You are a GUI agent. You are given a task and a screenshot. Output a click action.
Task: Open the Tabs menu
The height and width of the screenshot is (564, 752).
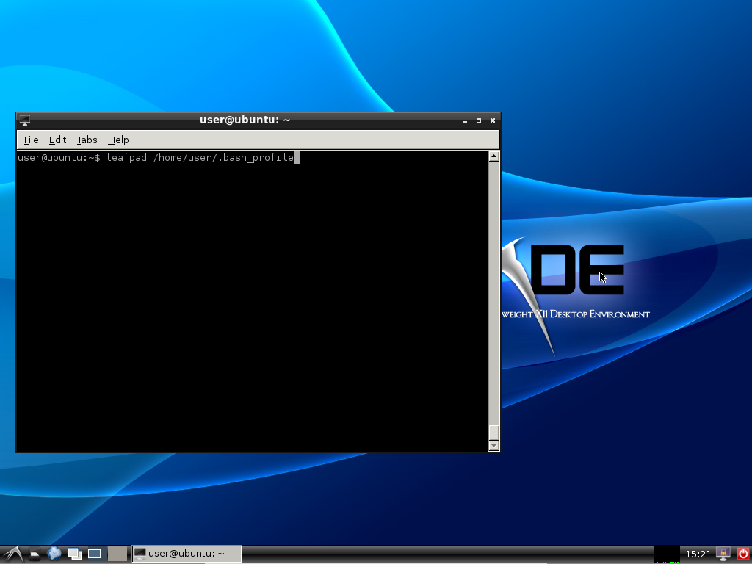click(x=86, y=140)
